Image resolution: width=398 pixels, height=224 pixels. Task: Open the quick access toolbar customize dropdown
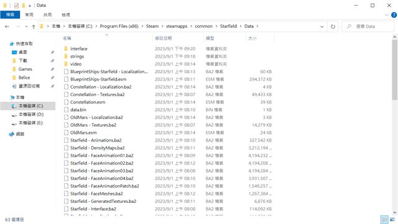pos(30,6)
